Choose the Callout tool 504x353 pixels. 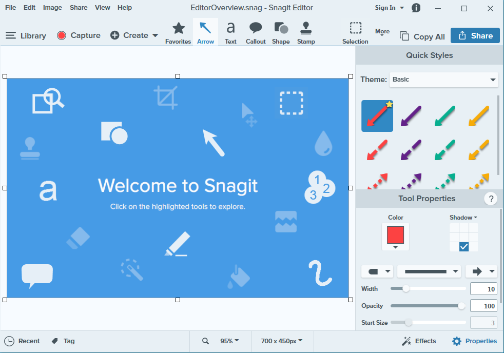pyautogui.click(x=256, y=33)
